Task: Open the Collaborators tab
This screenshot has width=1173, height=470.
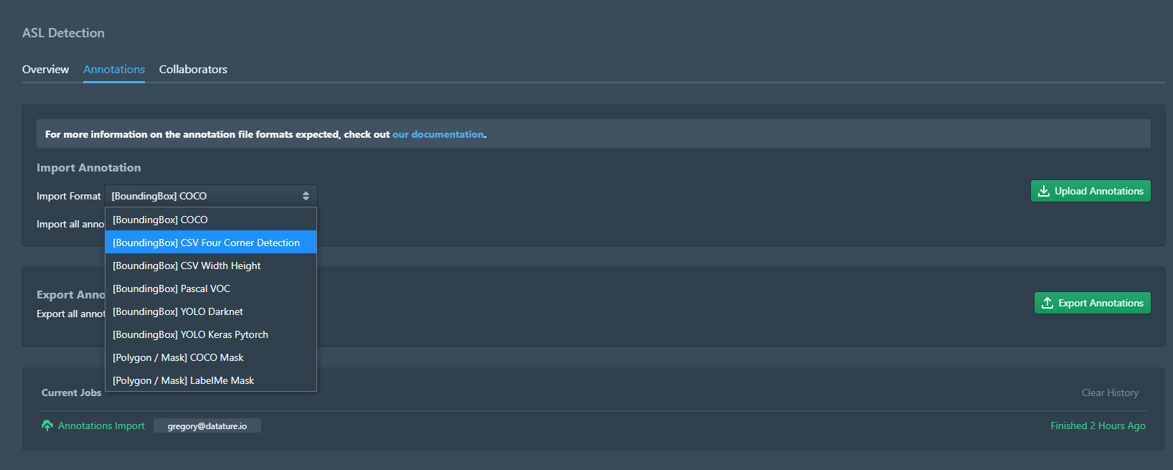Action: coord(193,70)
